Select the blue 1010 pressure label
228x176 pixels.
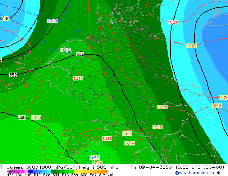pyautogui.click(x=53, y=21)
